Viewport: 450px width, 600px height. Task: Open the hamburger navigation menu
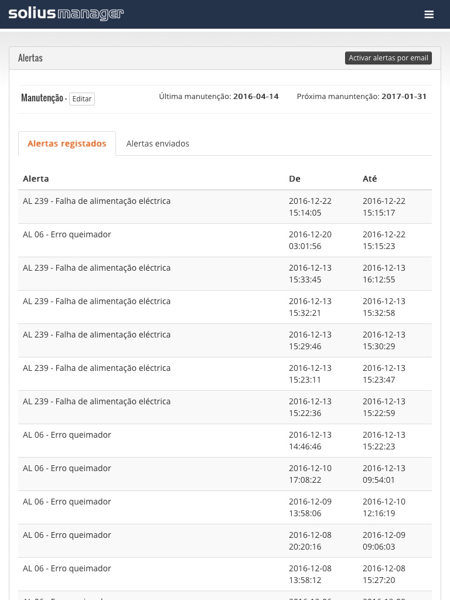(429, 15)
